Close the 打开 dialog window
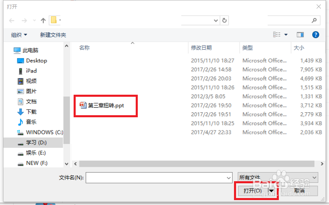This screenshot has width=329, height=205. click(319, 7)
